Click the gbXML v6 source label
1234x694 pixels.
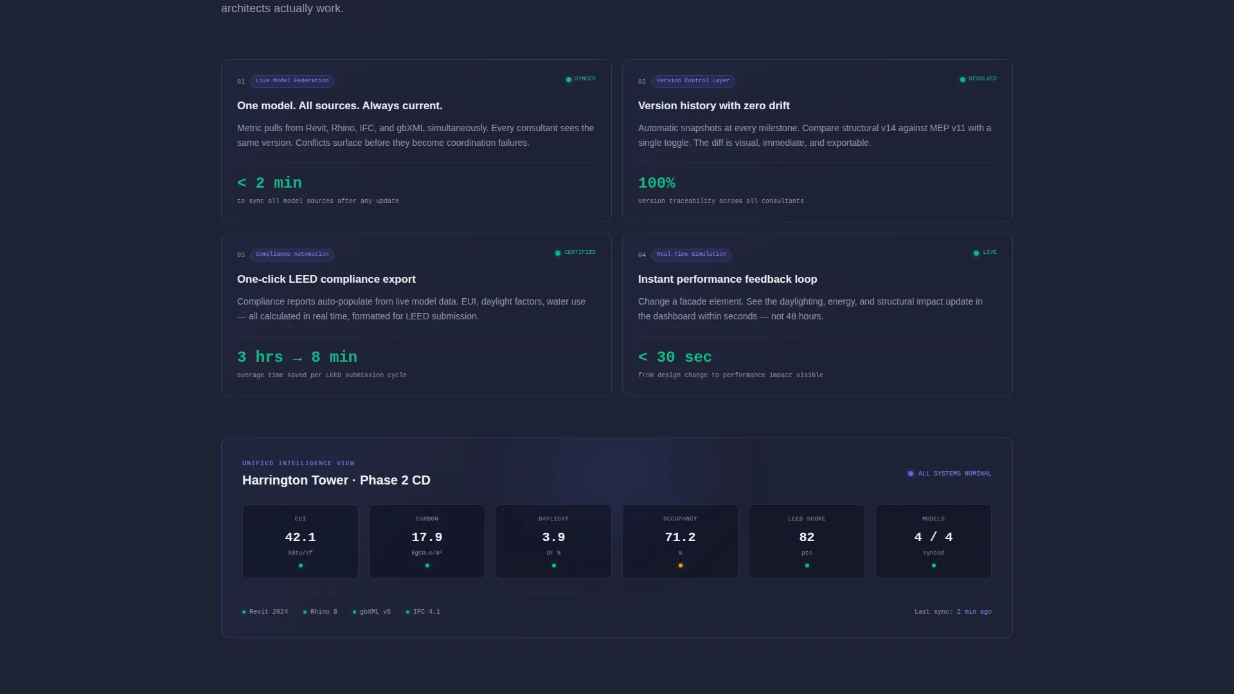(x=371, y=612)
